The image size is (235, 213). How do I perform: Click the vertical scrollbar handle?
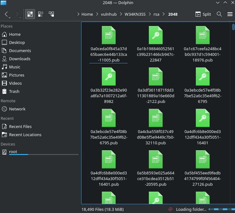233,27
